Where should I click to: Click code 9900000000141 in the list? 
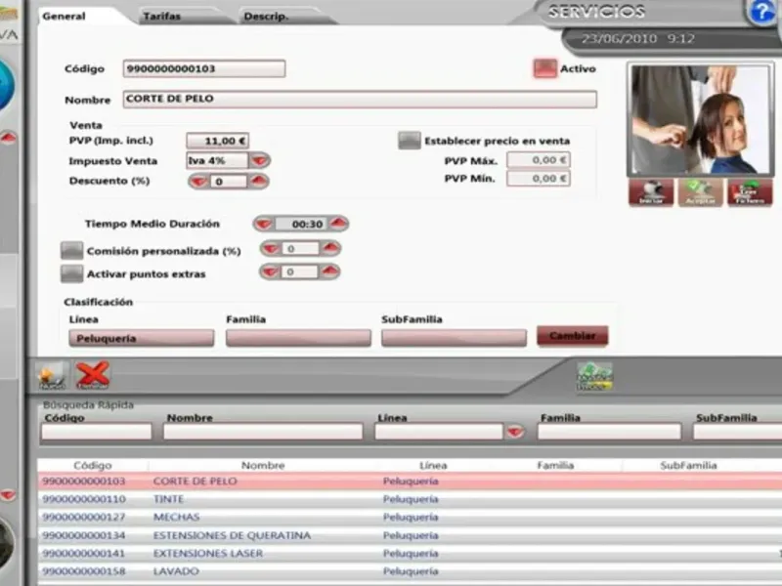click(x=84, y=554)
